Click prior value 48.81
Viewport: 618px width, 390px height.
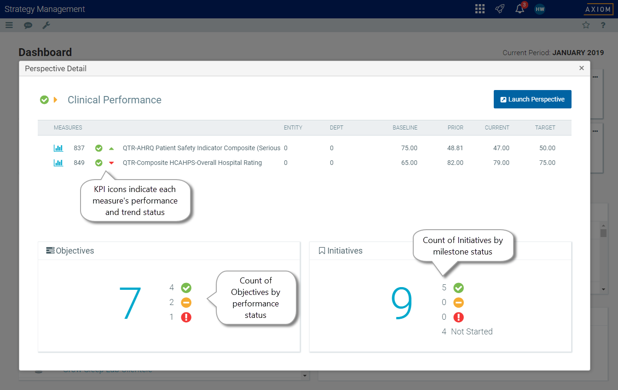(456, 148)
